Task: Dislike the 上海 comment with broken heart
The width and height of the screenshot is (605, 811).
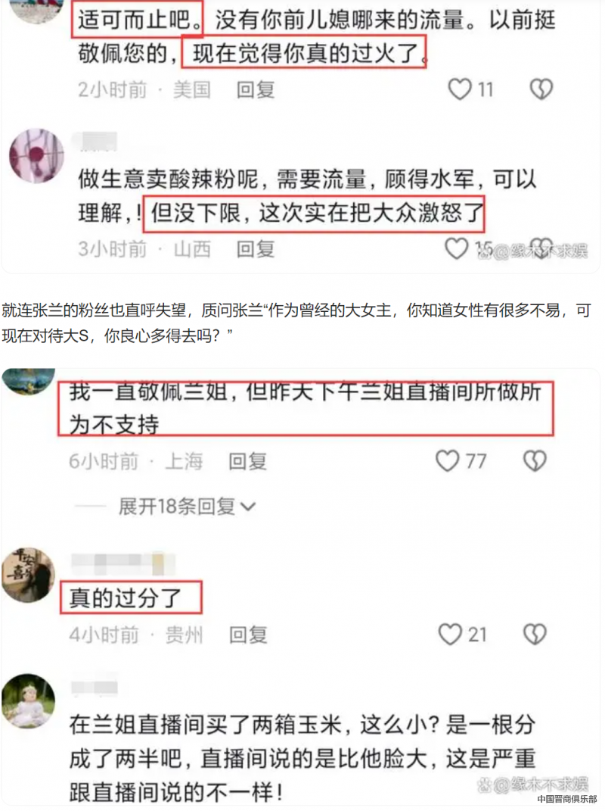Action: tap(535, 460)
